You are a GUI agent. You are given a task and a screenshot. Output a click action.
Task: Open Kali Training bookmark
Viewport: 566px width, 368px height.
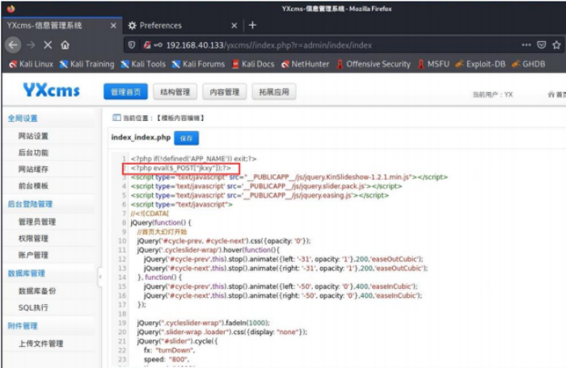pyautogui.click(x=87, y=64)
